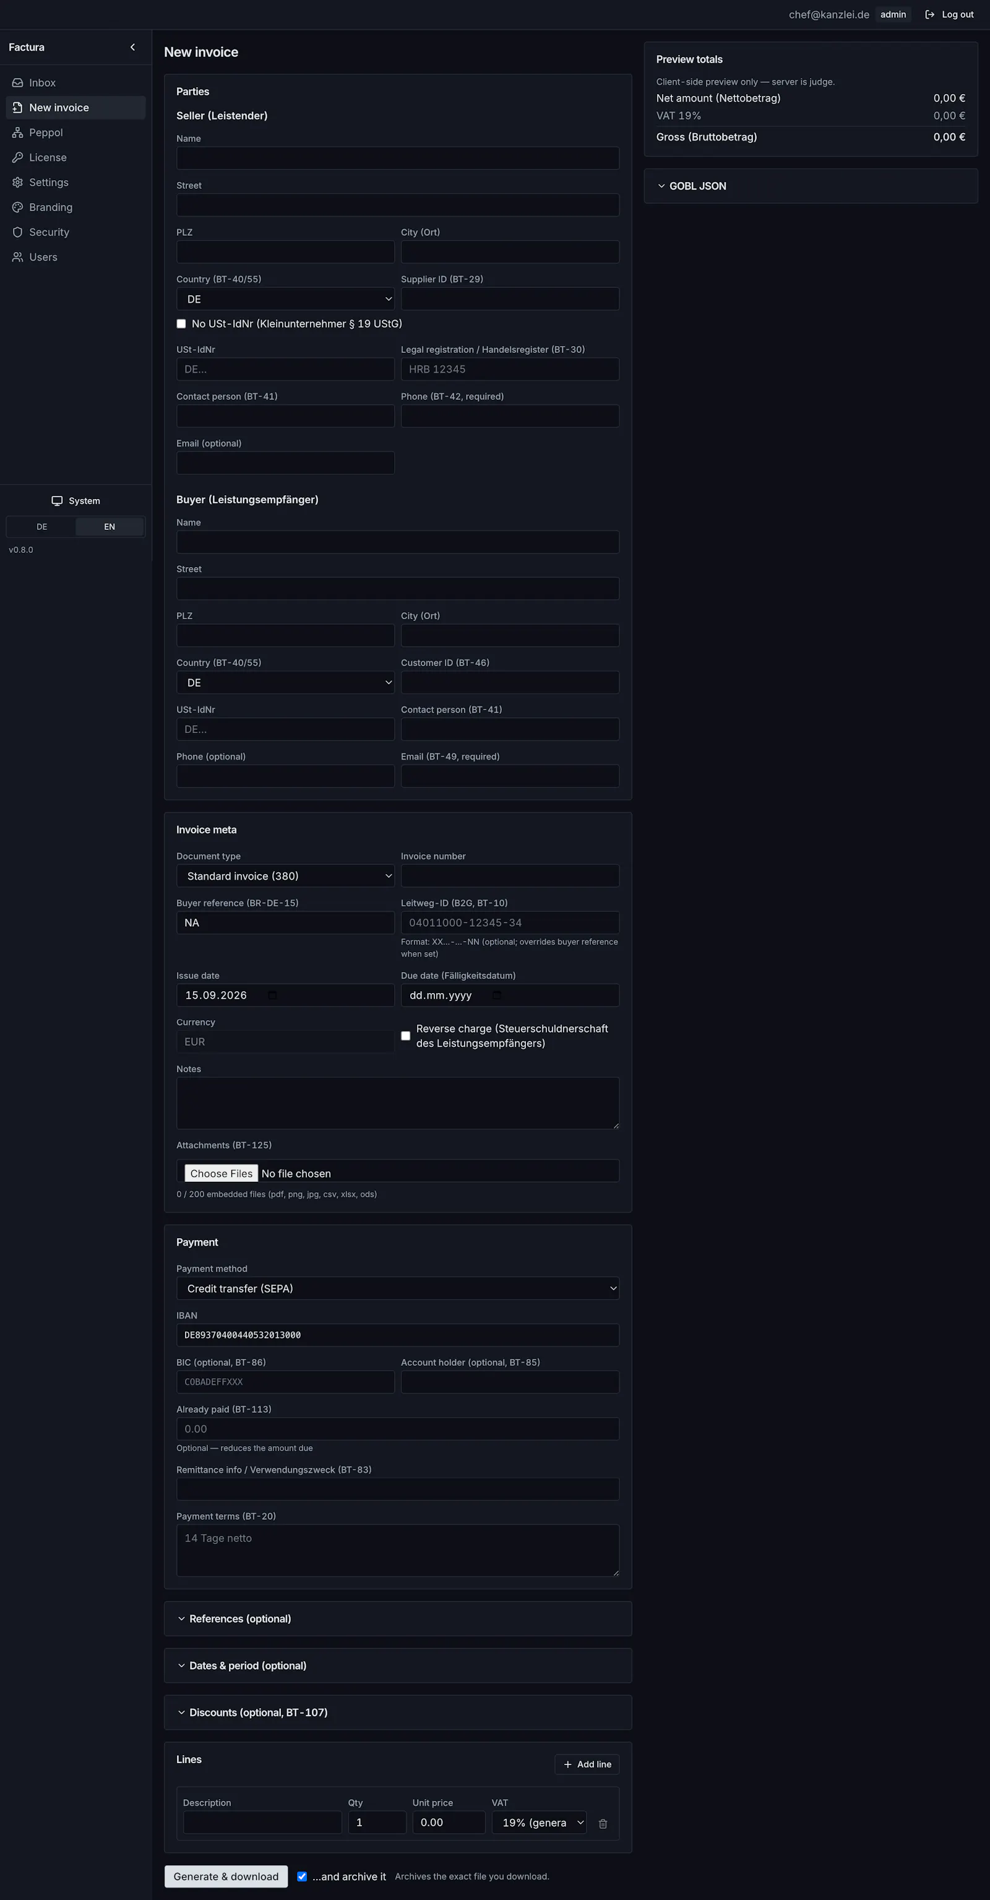Viewport: 990px width, 1900px height.
Task: Click the line Description field
Action: coord(262,1822)
